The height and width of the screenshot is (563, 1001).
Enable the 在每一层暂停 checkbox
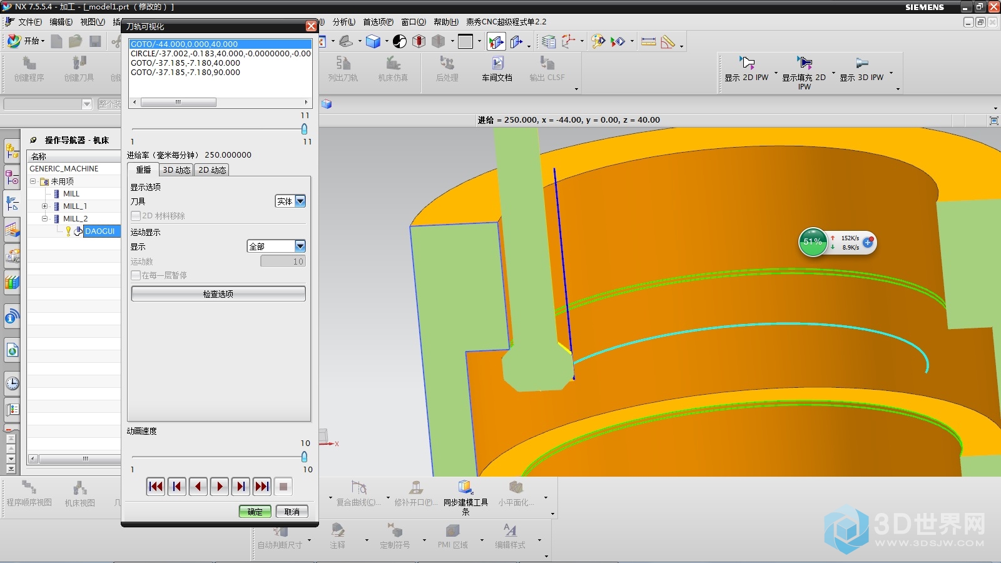point(136,275)
